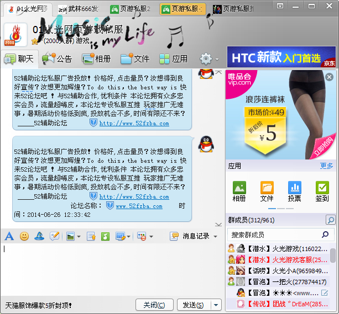Screen dimensions: 339x314
Task: Click the chat notepad pencil icon
Action: point(55,236)
